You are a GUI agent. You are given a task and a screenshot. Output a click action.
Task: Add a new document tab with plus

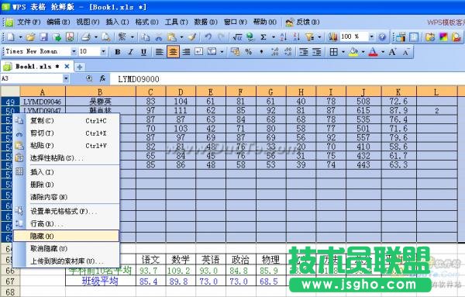(x=80, y=67)
